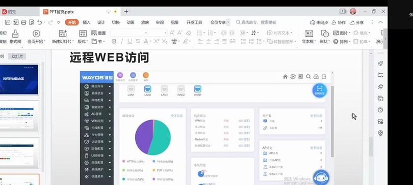Select the first slide thumbnail 远程控制路由器

click(19, 79)
